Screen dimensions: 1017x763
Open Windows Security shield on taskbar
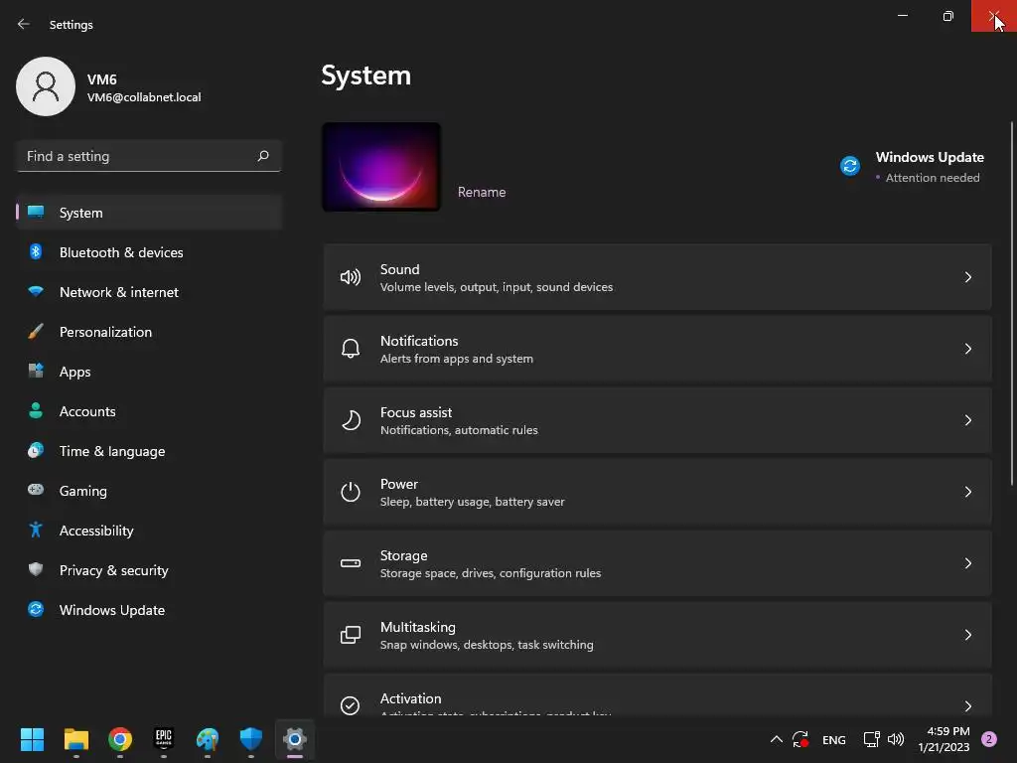(251, 739)
